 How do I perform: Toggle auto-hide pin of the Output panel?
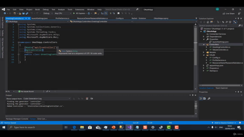193,95
